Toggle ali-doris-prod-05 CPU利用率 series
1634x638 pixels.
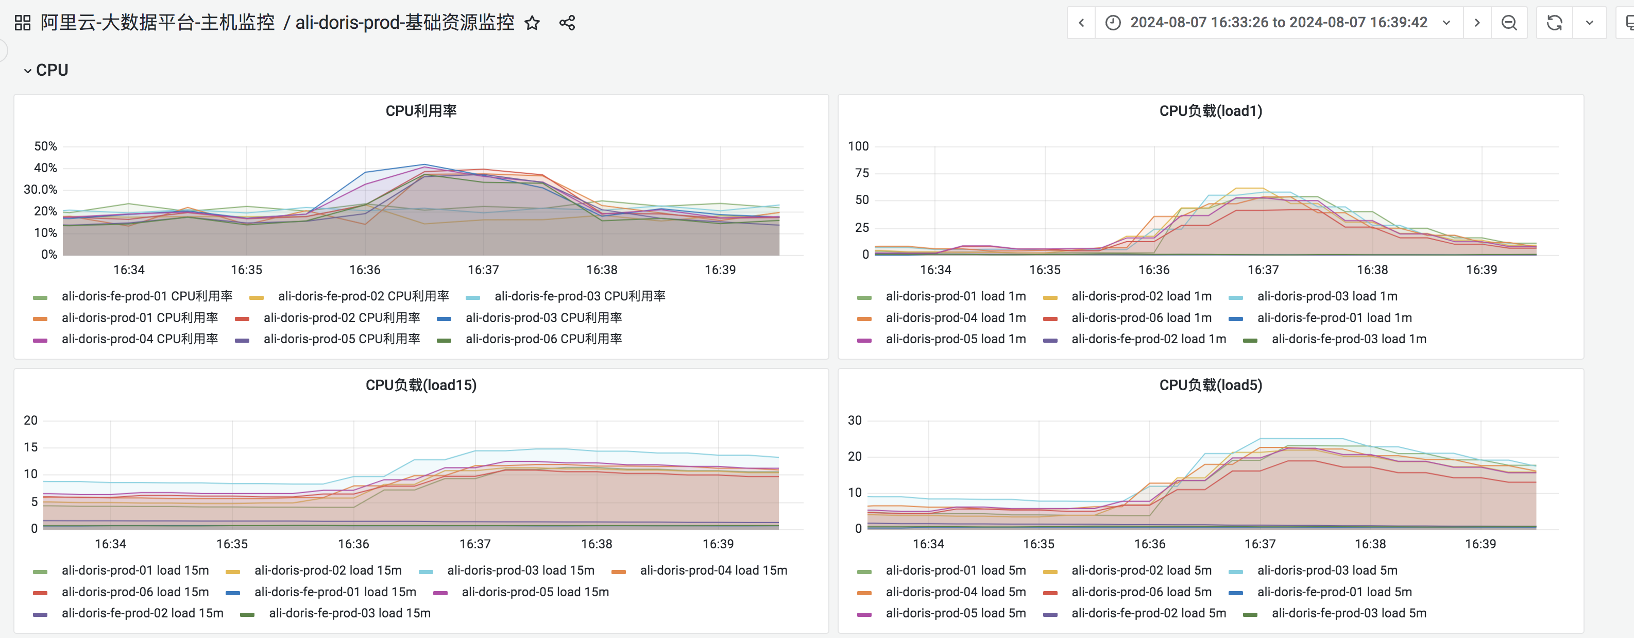(x=342, y=340)
